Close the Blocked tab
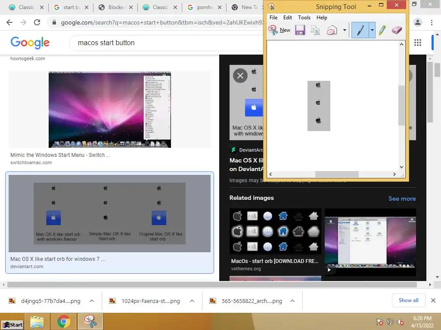This screenshot has width=441, height=330. click(x=131, y=8)
